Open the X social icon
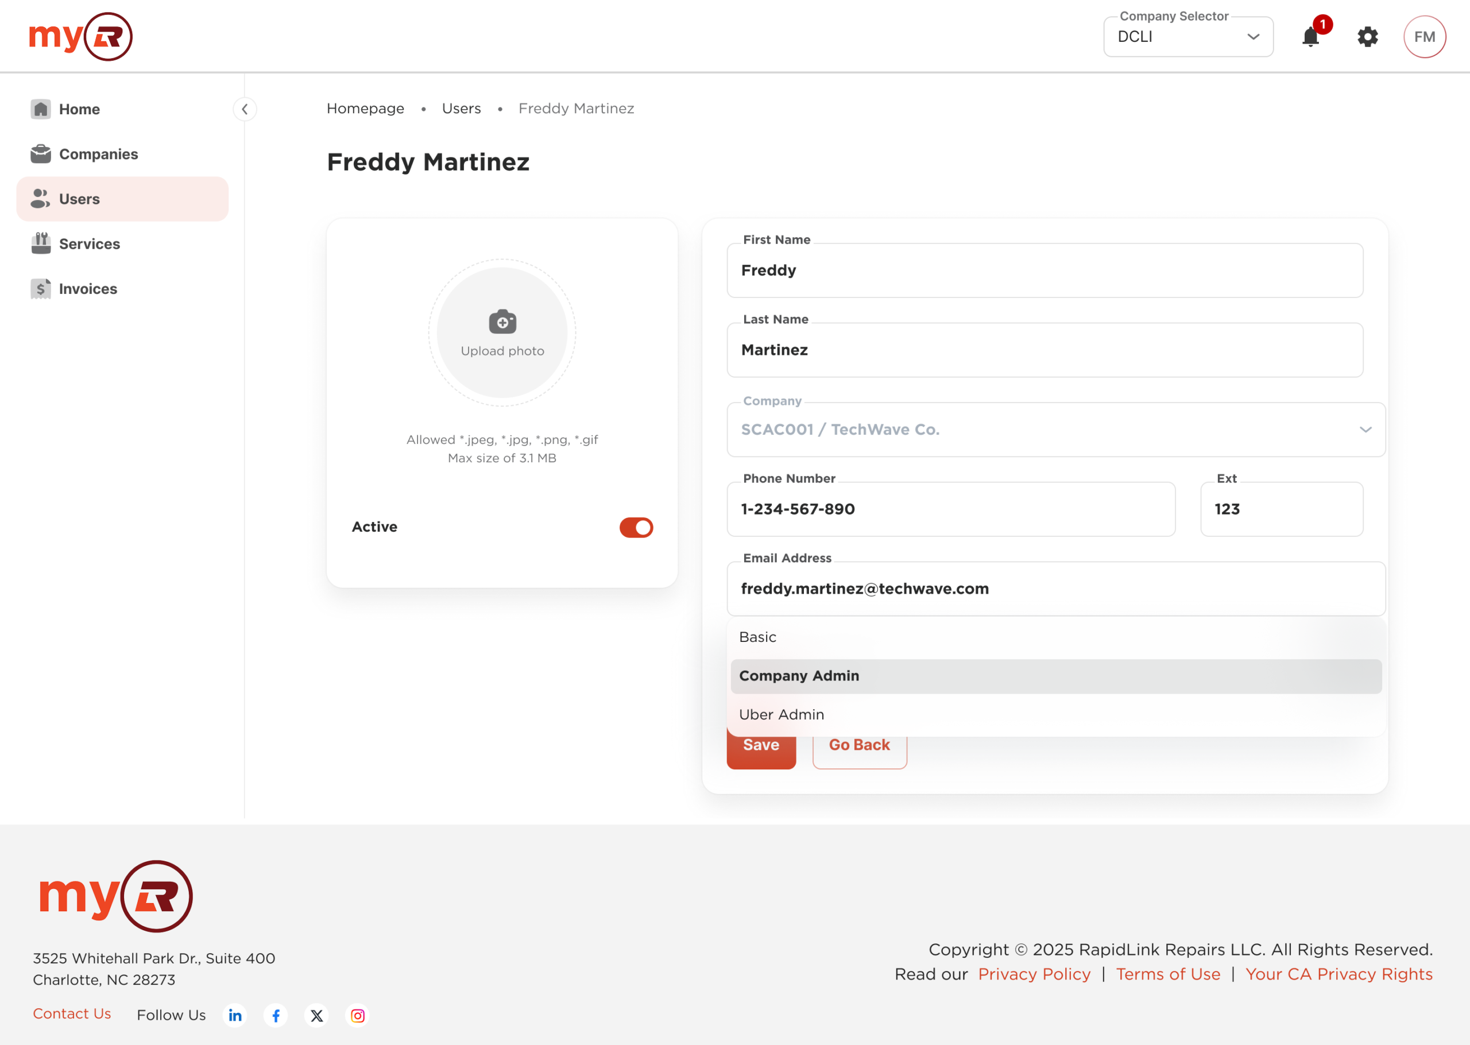The height and width of the screenshot is (1045, 1470). tap(316, 1015)
